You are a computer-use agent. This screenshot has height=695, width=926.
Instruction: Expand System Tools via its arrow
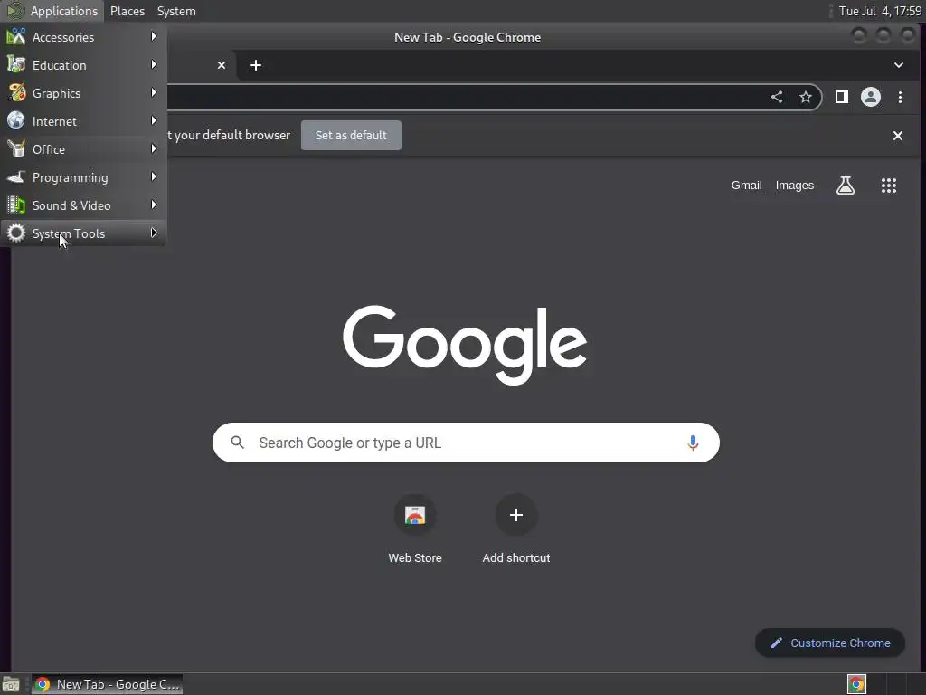[154, 233]
